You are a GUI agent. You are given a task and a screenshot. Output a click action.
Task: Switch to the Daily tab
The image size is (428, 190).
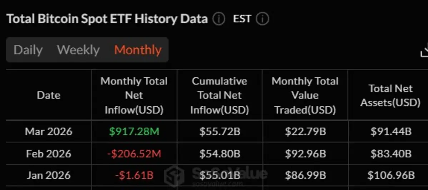coord(28,50)
